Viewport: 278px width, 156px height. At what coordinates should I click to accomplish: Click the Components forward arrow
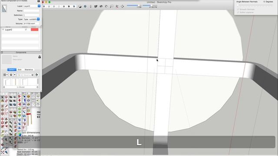coord(37,87)
